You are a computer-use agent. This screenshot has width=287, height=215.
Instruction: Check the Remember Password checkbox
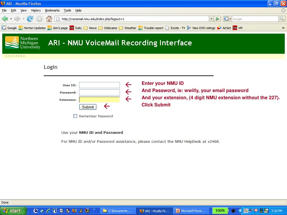75,116
